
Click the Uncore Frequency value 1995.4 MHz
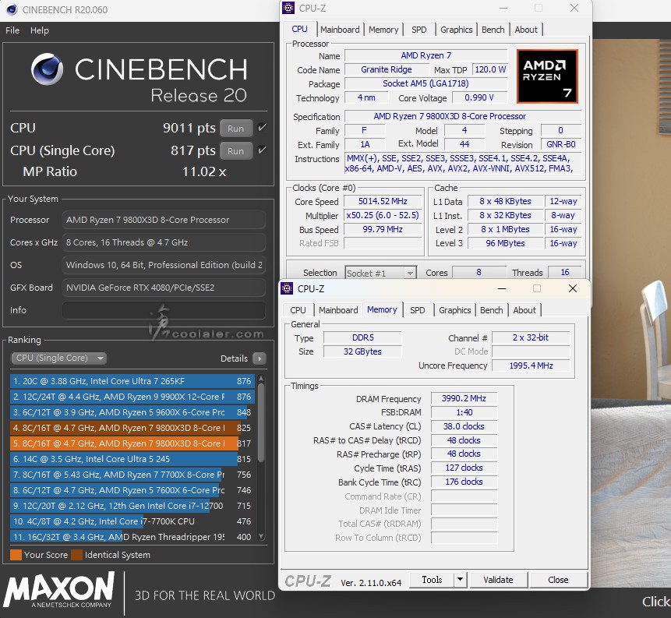click(x=531, y=366)
